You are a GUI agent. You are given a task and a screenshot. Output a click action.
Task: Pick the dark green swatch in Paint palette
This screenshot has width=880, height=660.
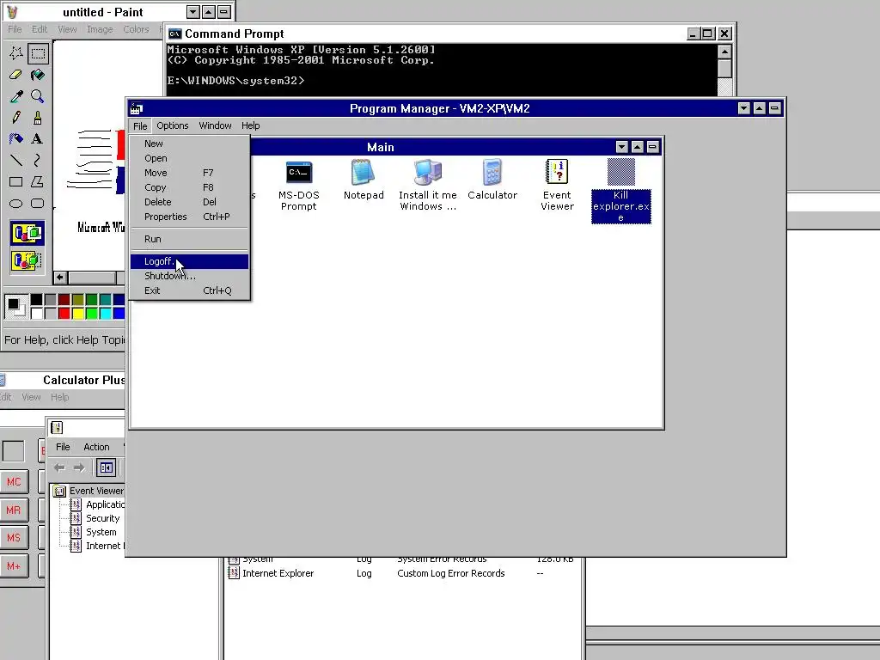[x=91, y=300]
